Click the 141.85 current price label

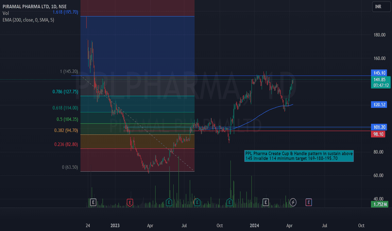(379, 80)
